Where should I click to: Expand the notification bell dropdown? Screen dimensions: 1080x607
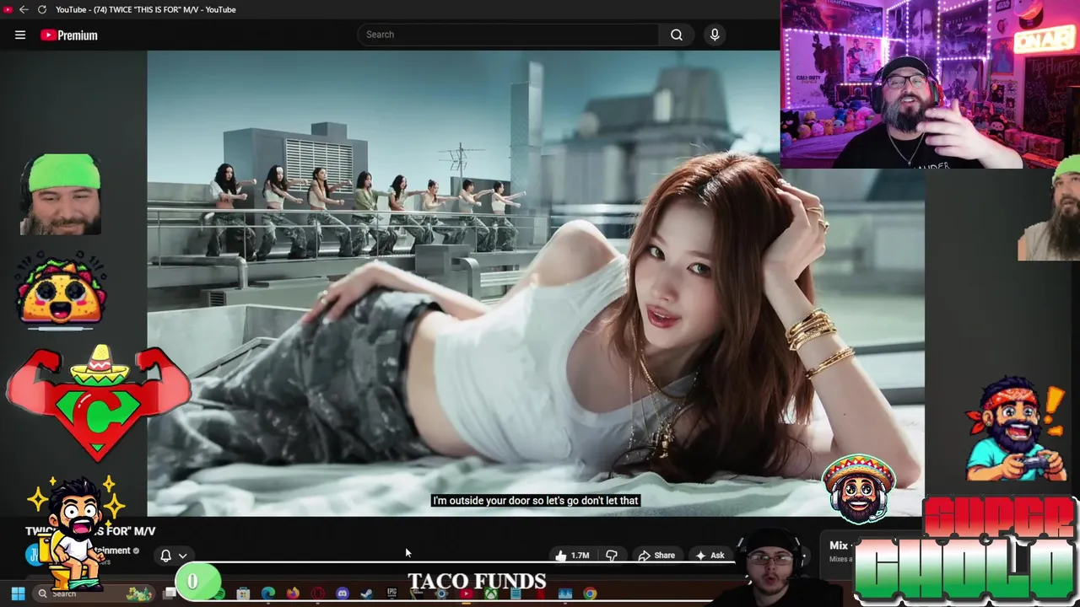(x=173, y=556)
